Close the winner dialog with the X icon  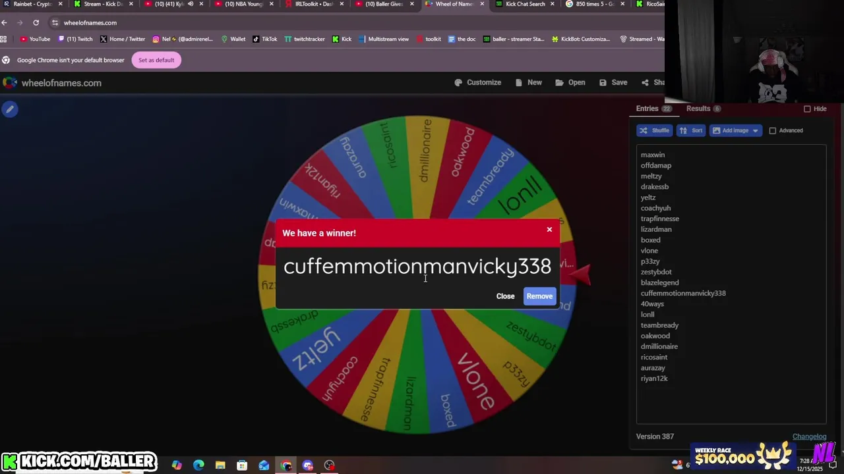click(549, 230)
